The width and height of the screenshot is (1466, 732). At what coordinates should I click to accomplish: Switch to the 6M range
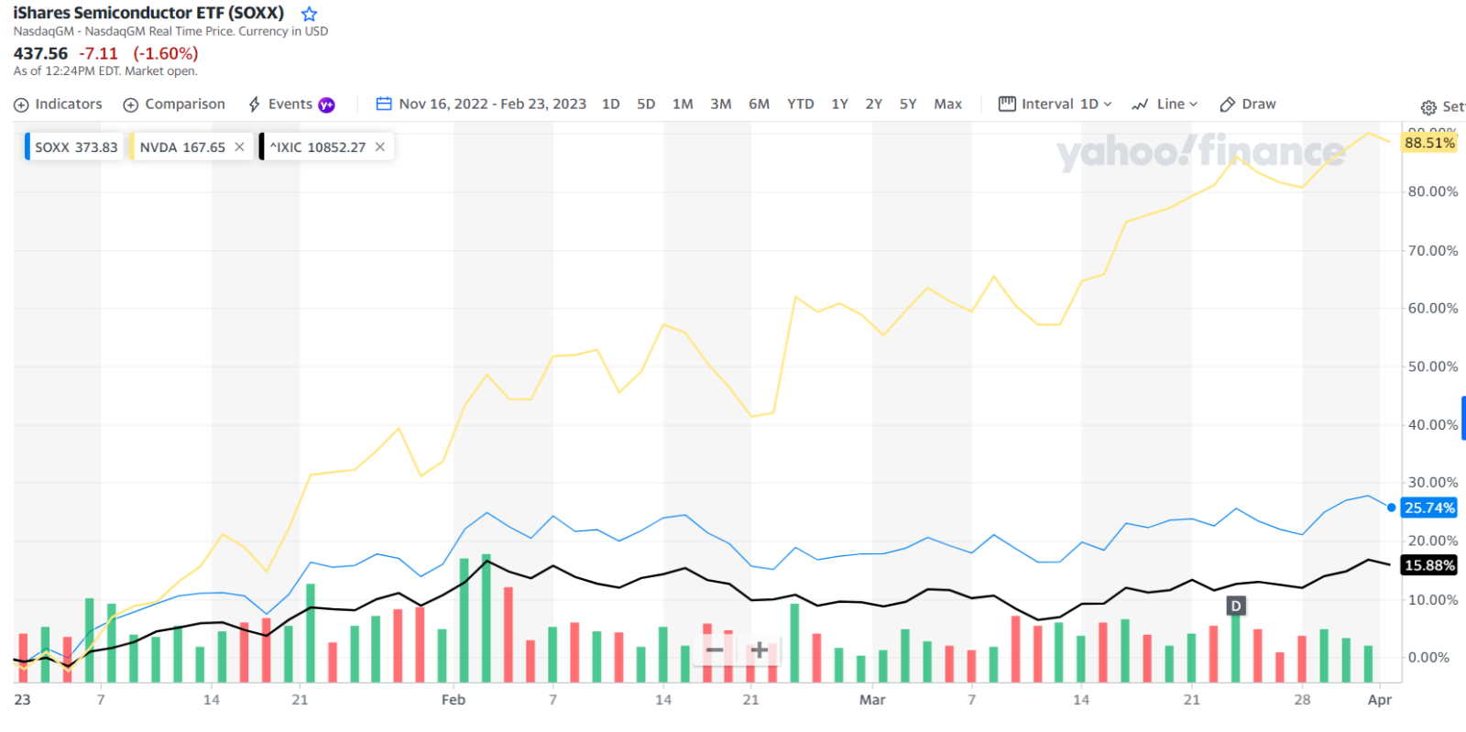[x=759, y=104]
